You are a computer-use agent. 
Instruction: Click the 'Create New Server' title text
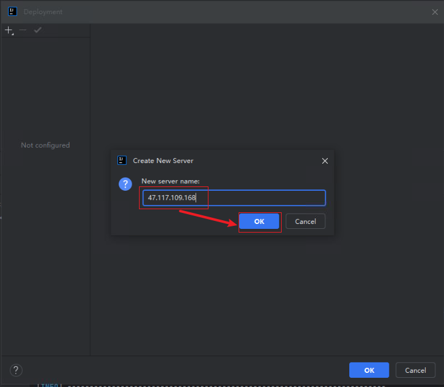pos(163,161)
